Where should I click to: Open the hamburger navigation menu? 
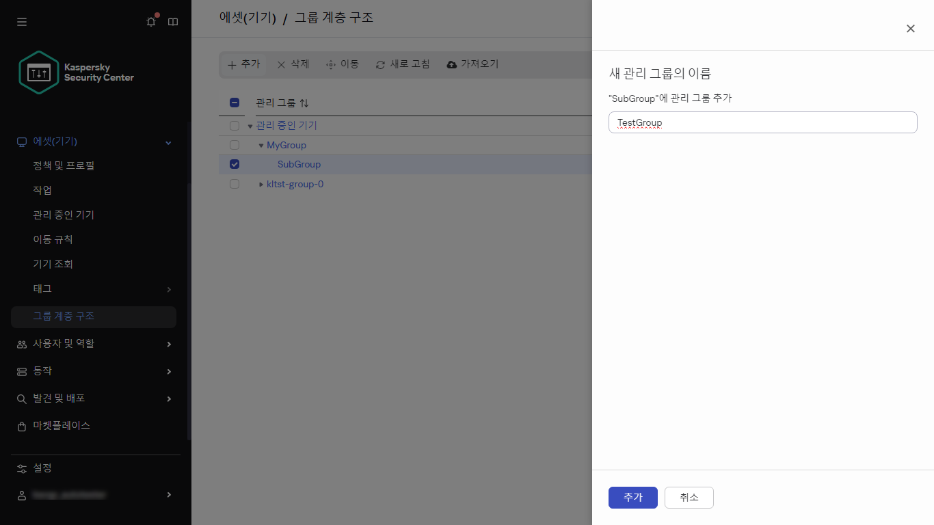pos(21,21)
